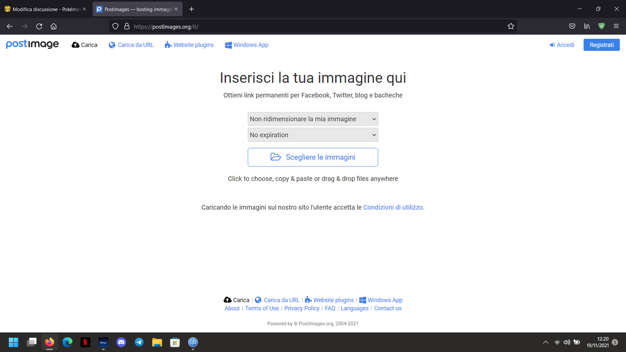This screenshot has height=352, width=626.
Task: Open the Firefox hamburger menu
Action: point(616,26)
